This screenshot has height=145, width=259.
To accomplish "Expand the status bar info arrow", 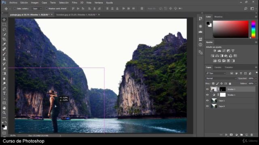I will [60, 136].
